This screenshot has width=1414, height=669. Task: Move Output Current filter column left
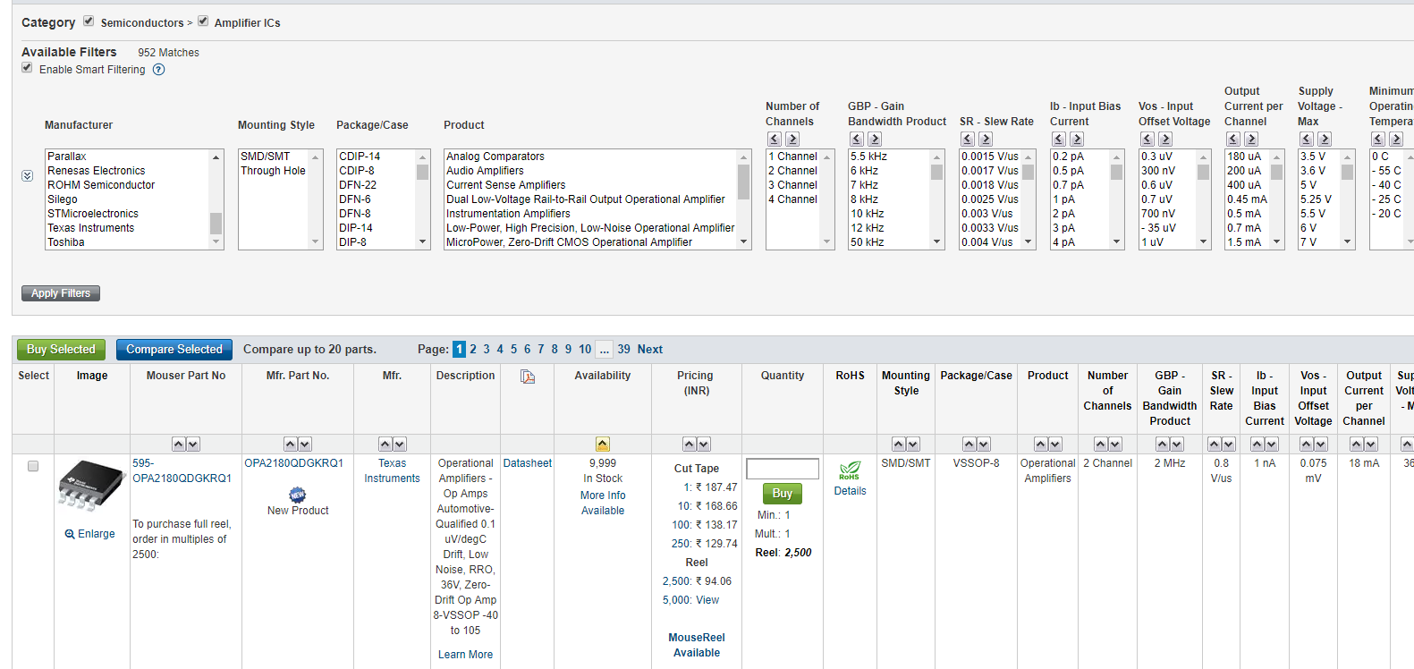click(x=1233, y=139)
